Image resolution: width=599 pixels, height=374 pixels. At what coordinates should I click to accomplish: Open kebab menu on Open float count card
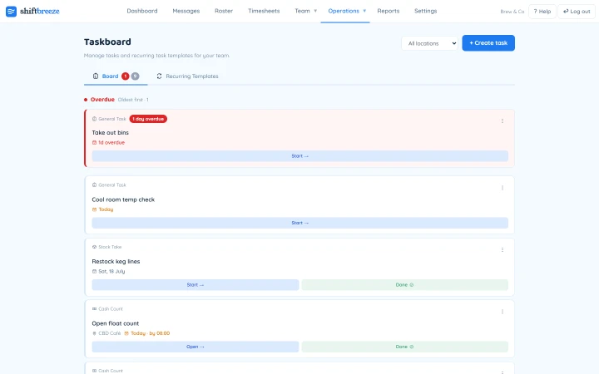click(x=502, y=312)
